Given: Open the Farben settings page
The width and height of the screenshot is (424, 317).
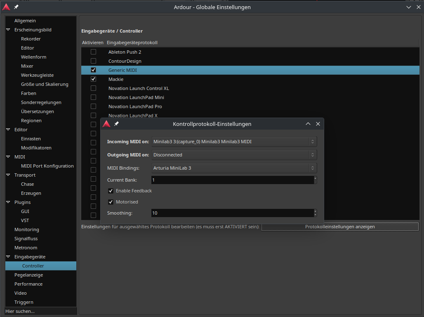Looking at the screenshot, I should point(28,93).
